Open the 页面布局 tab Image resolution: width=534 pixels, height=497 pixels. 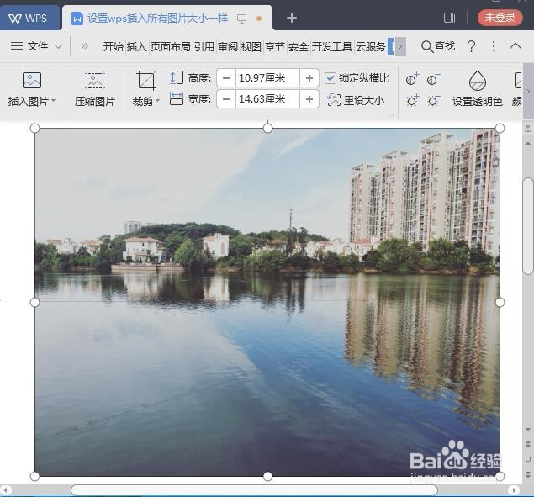click(170, 46)
